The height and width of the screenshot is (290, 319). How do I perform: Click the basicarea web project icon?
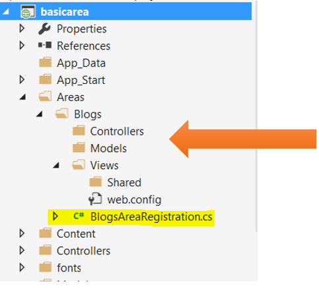[x=28, y=11]
